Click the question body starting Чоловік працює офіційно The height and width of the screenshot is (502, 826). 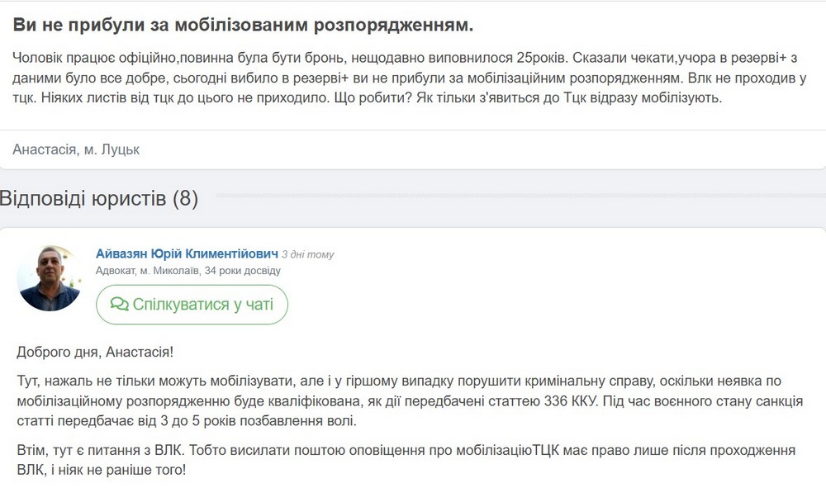tap(410, 78)
